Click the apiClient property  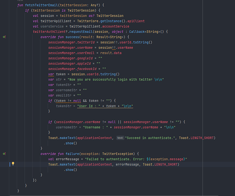(x=136, y=21)
